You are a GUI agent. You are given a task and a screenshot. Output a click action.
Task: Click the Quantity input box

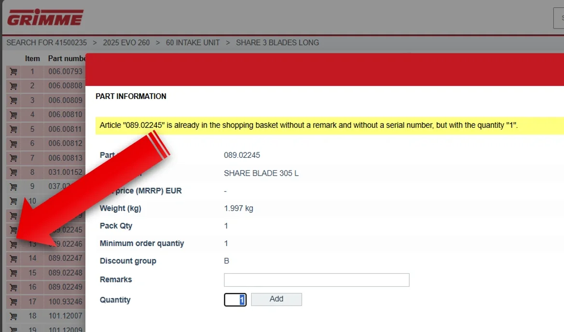pos(235,300)
